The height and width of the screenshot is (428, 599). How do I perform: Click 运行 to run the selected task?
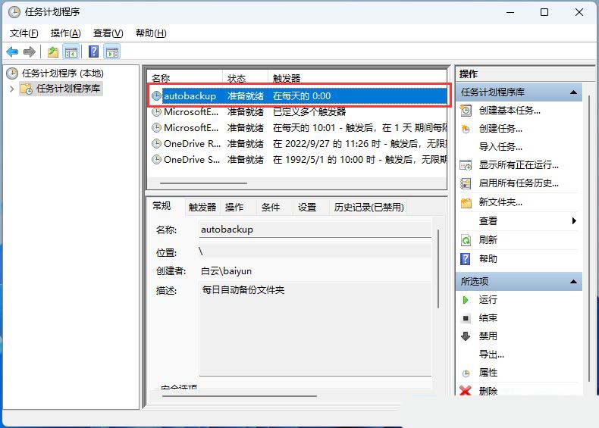pyautogui.click(x=488, y=300)
